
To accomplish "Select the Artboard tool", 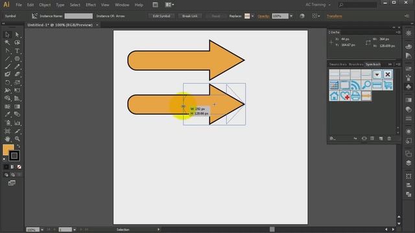I will 7,131.
